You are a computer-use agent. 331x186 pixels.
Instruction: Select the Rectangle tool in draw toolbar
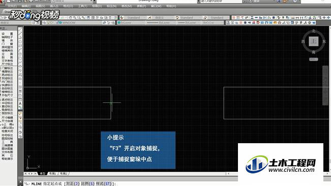20,46
